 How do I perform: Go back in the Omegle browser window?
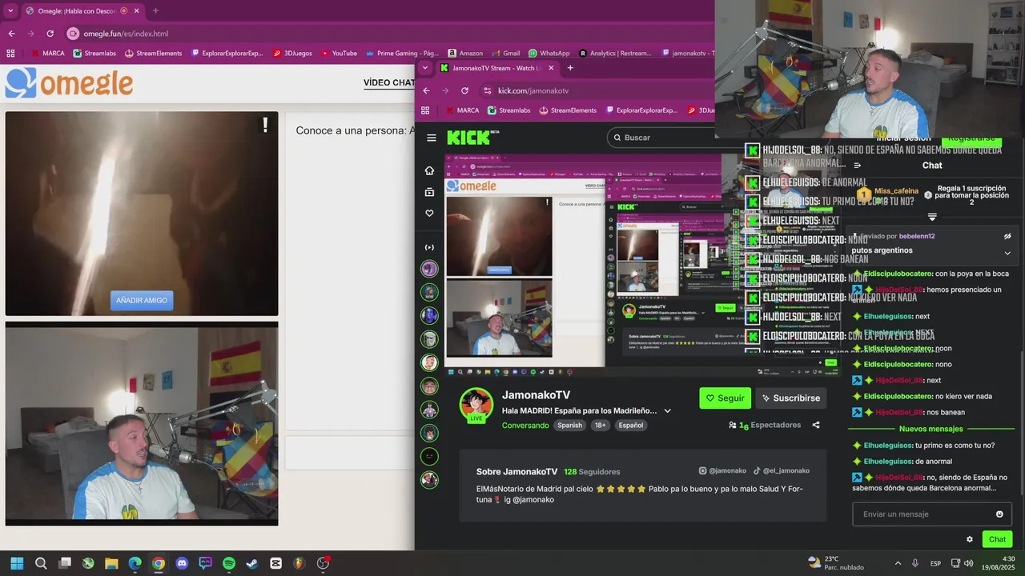tap(11, 34)
